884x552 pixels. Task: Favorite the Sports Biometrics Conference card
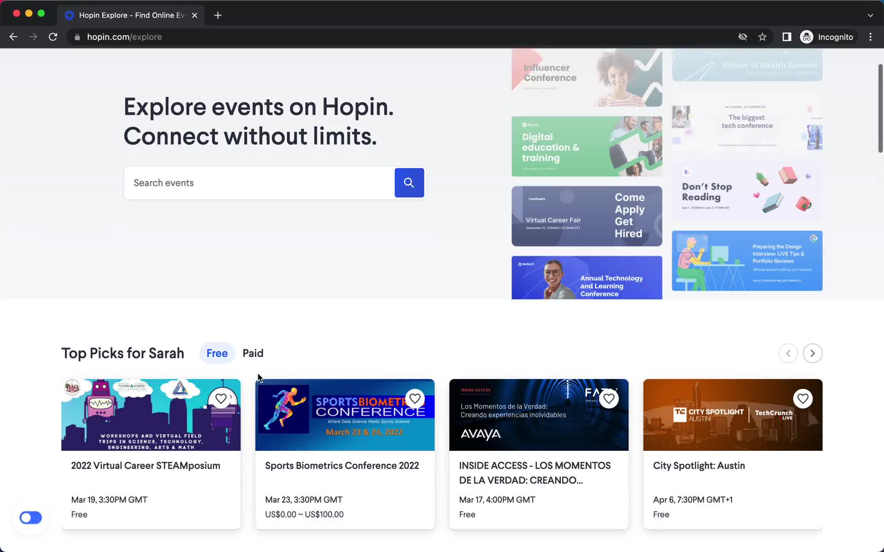(x=415, y=398)
